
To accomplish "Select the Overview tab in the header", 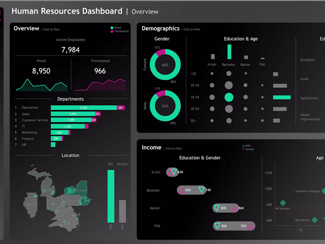I will pos(145,12).
